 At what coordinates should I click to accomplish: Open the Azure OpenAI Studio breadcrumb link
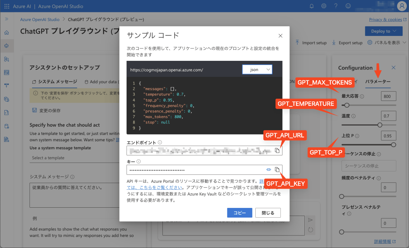[40, 20]
